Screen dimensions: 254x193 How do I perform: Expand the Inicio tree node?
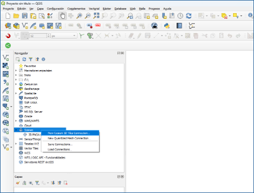[16, 75]
